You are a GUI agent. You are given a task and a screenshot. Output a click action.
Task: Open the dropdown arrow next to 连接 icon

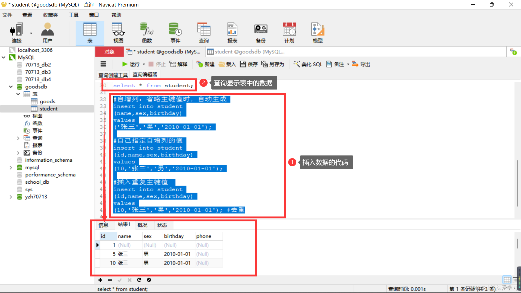(x=31, y=33)
